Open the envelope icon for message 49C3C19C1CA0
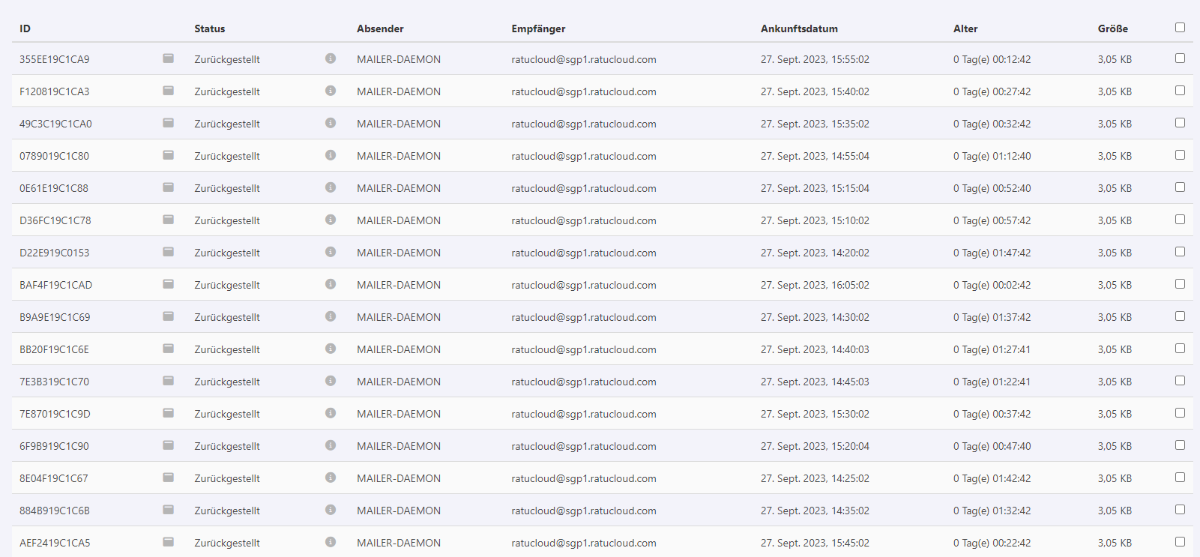Image resolution: width=1200 pixels, height=557 pixels. (x=168, y=123)
